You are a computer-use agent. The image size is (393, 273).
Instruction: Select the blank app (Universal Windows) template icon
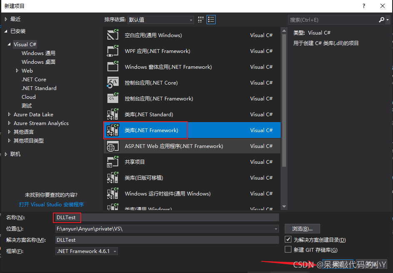tap(113, 35)
